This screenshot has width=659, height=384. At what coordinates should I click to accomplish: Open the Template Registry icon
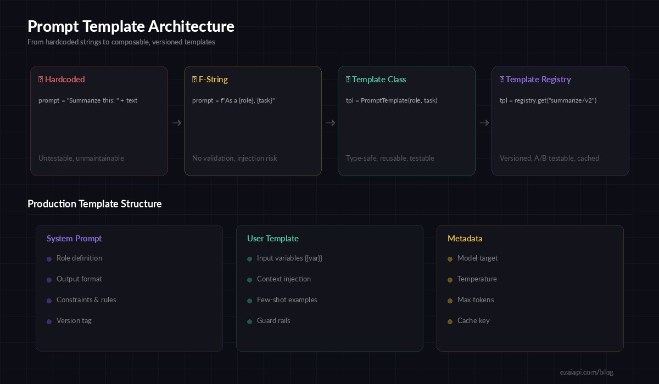[x=502, y=79]
